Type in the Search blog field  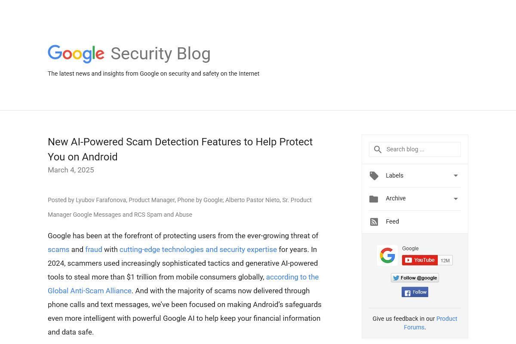click(421, 150)
